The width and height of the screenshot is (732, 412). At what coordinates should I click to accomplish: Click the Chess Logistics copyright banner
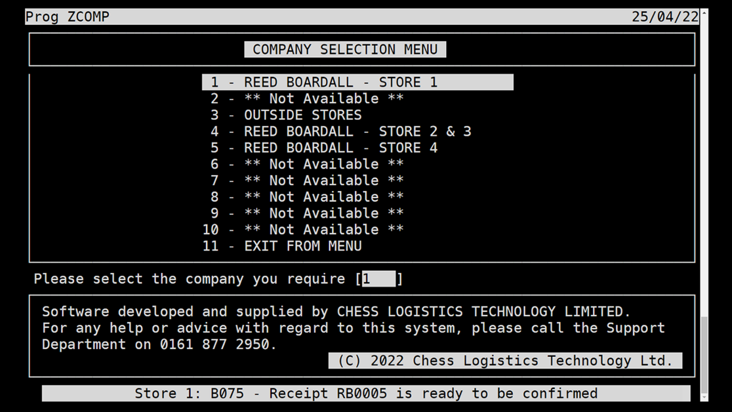tap(505, 361)
